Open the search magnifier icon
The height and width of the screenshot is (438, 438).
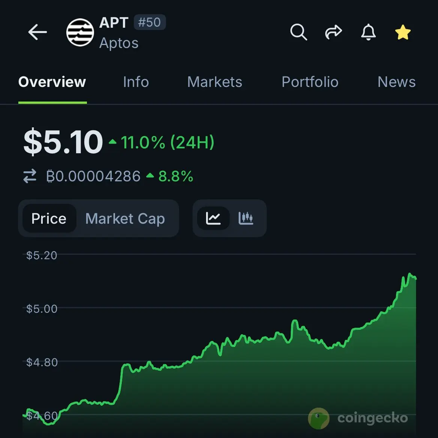298,32
